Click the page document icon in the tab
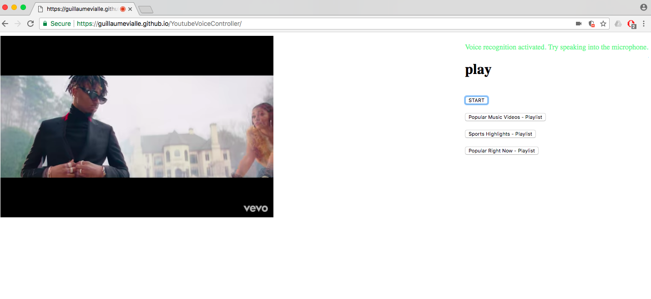The height and width of the screenshot is (299, 651). 40,9
